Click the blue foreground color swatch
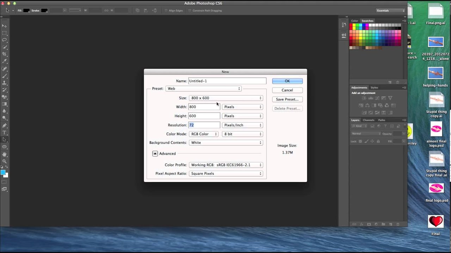 [x=3, y=172]
